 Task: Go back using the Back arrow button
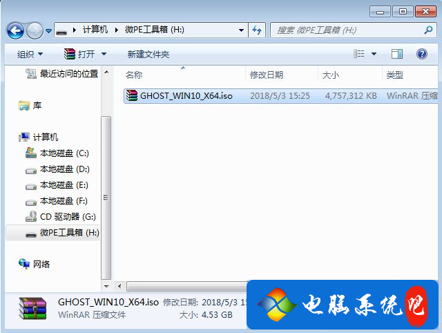[x=15, y=30]
